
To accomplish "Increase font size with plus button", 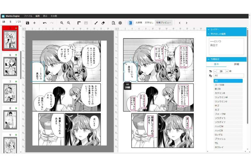I will 227,71.
